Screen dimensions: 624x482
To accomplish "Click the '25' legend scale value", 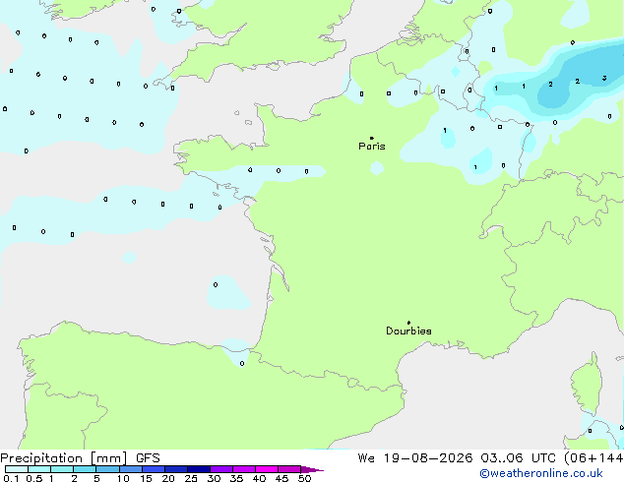I will tap(191, 478).
